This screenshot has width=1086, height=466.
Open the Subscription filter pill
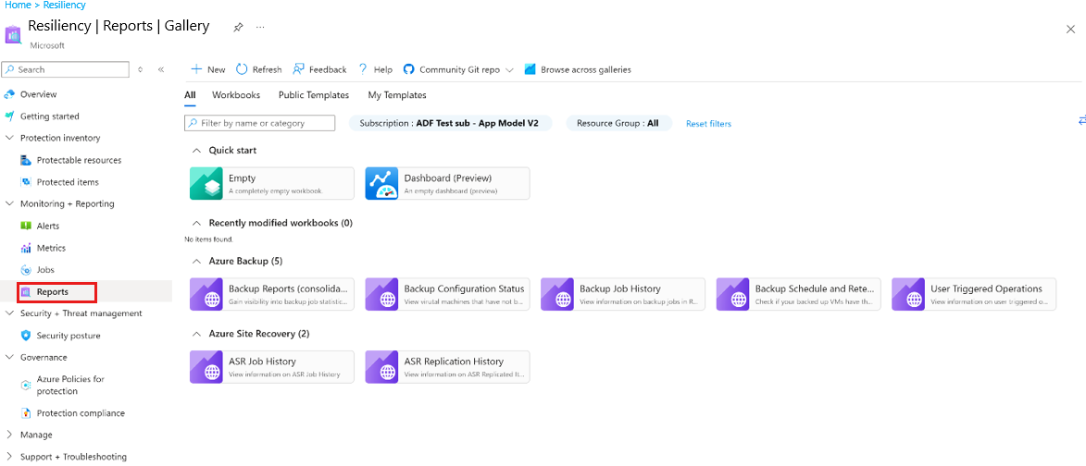[x=450, y=123]
